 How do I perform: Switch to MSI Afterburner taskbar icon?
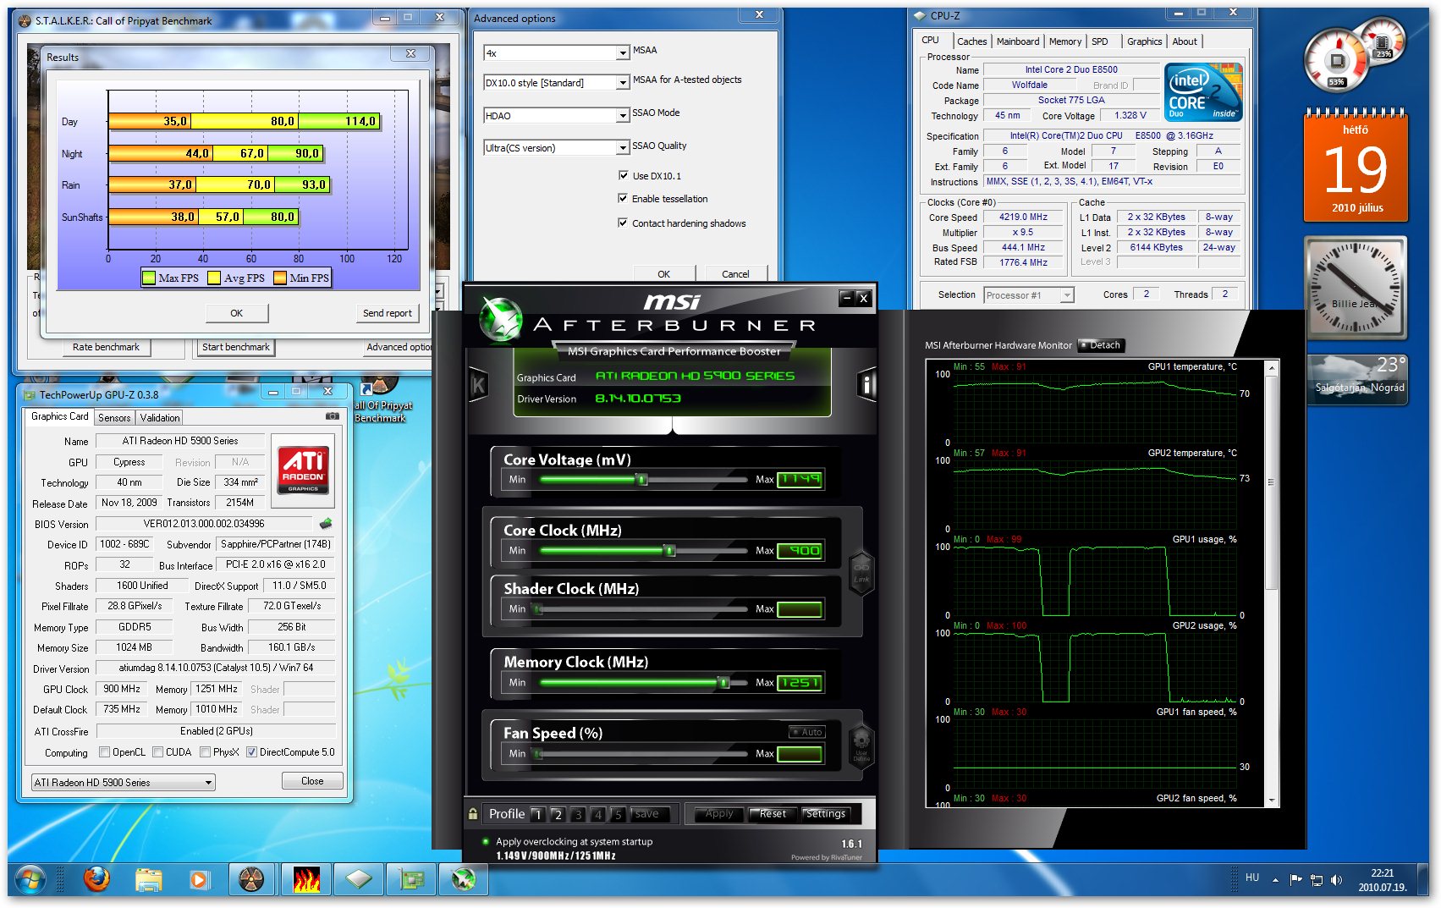(464, 880)
